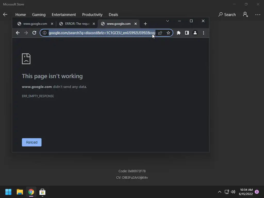Close the ERROR: The request tab
This screenshot has height=198, width=264.
click(x=94, y=24)
